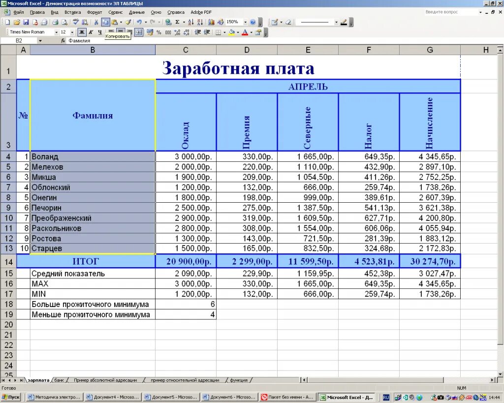Toggle center alignment button
Screen dimensions: 504x403
[121, 30]
